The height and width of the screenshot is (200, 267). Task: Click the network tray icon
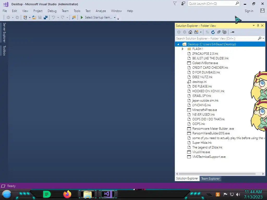[232, 194]
